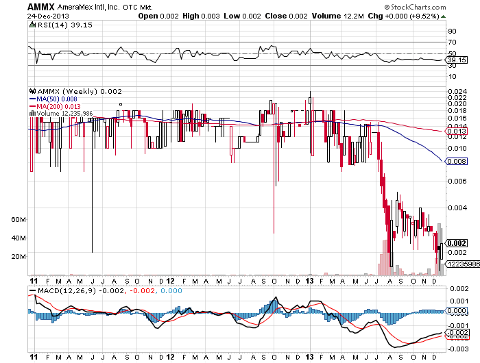This screenshot has height=363, width=480.
Task: Click the 60M volume axis label
Action: click(x=19, y=220)
